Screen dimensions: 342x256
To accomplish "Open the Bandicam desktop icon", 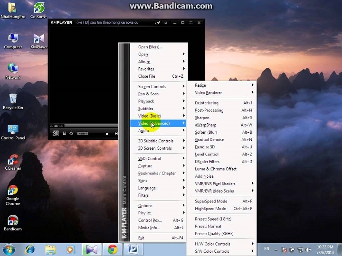I will [13, 223].
